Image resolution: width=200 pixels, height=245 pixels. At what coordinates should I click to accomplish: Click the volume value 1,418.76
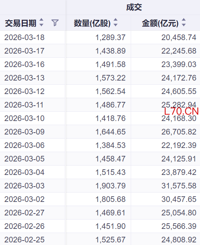pyautogui.click(x=110, y=118)
